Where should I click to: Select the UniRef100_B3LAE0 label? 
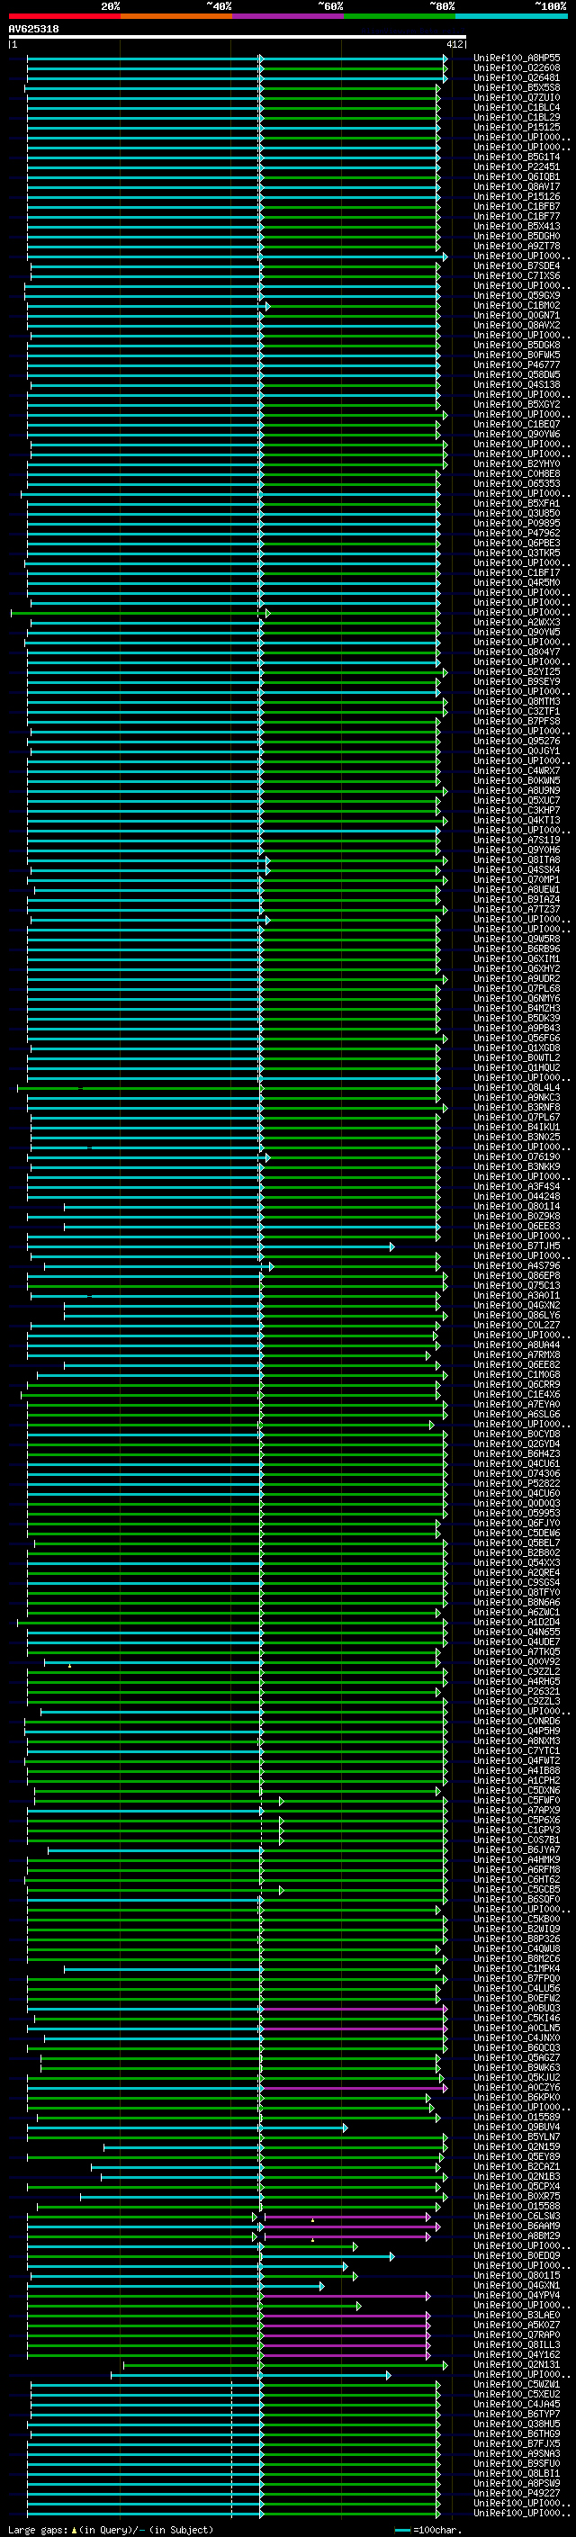click(x=517, y=2315)
